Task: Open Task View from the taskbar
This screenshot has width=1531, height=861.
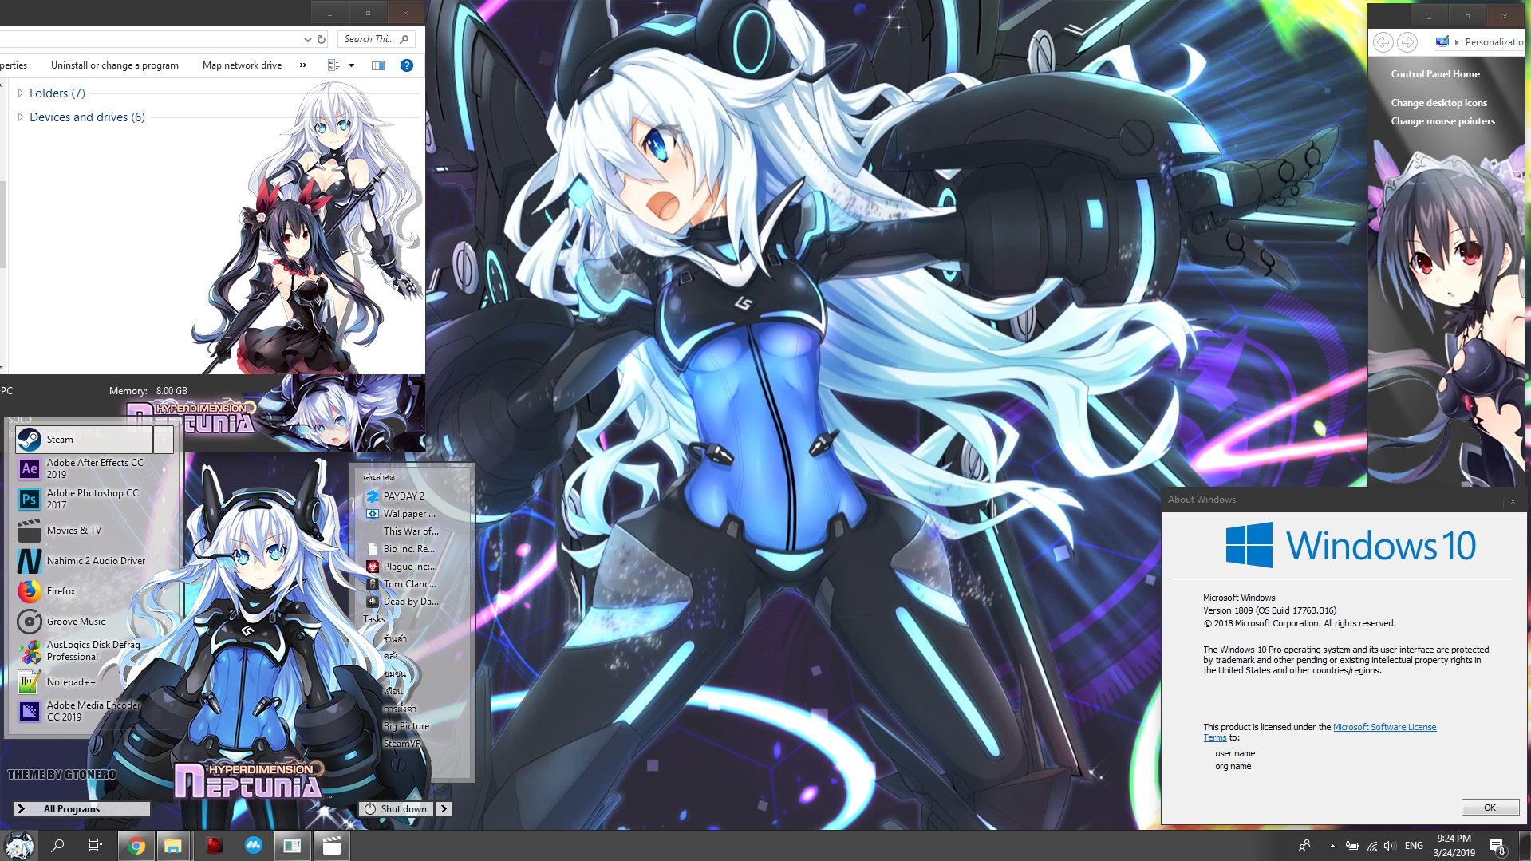Action: click(96, 846)
